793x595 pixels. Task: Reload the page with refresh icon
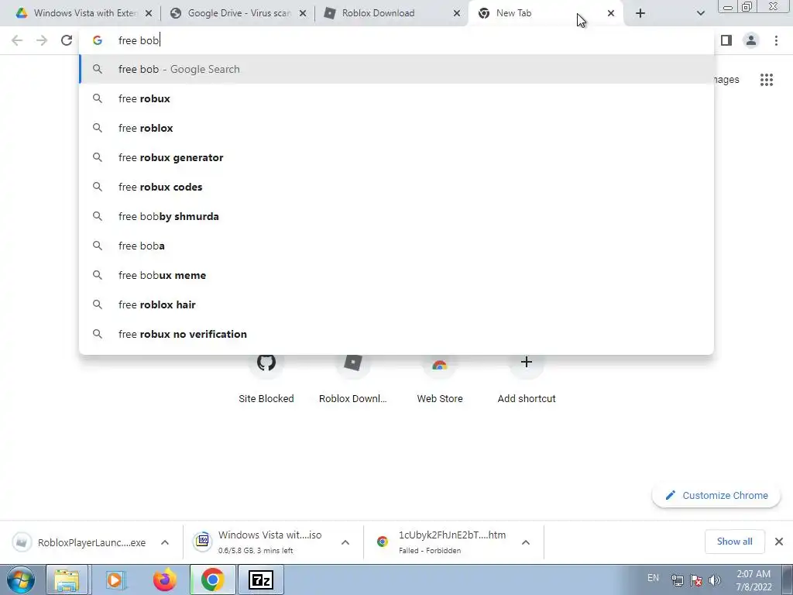(67, 40)
